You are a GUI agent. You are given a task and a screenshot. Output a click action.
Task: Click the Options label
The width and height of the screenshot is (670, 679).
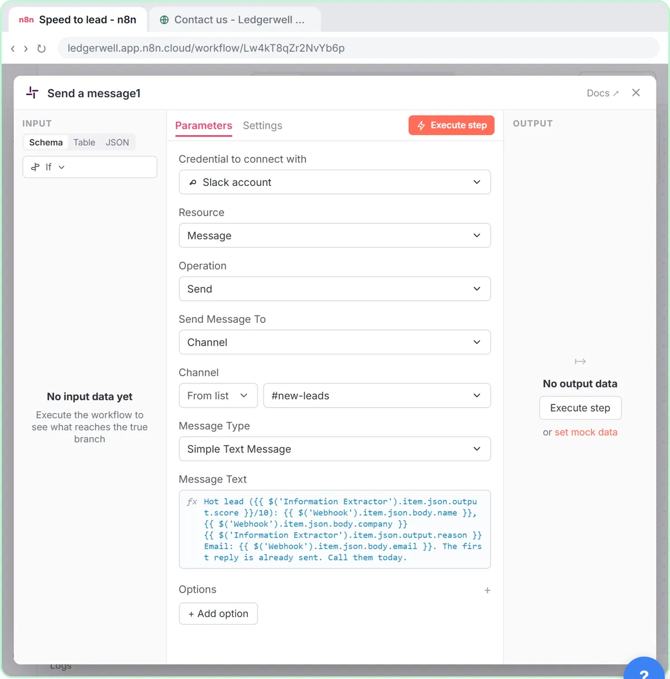[198, 589]
